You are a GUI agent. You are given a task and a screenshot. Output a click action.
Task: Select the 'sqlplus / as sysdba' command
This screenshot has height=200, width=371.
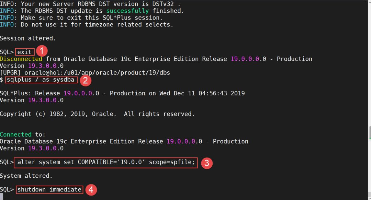(x=41, y=80)
